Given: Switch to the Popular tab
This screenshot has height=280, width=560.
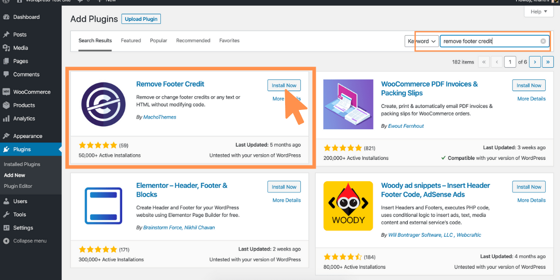Looking at the screenshot, I should click(159, 41).
